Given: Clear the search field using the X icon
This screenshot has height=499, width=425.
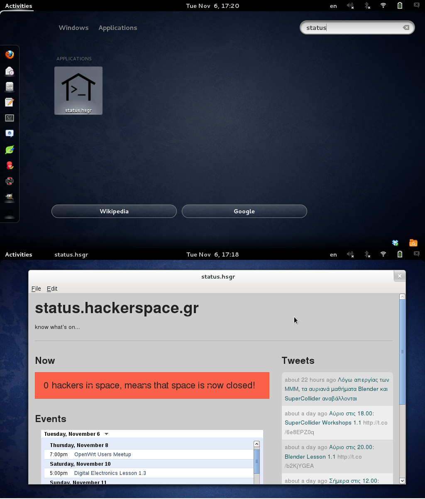Looking at the screenshot, I should tap(406, 27).
